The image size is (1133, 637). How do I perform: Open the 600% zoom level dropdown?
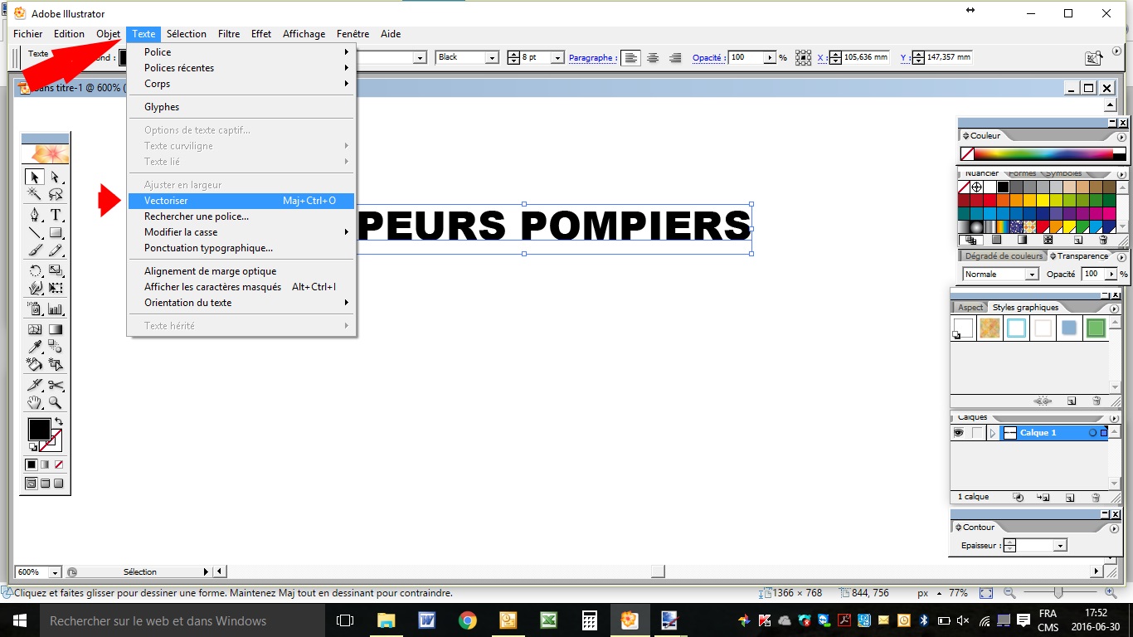click(55, 571)
